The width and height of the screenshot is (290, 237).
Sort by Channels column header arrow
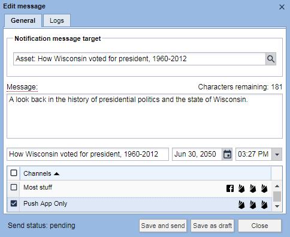(x=57, y=173)
